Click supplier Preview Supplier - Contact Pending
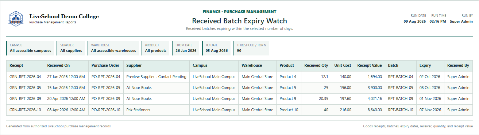 pos(156,77)
